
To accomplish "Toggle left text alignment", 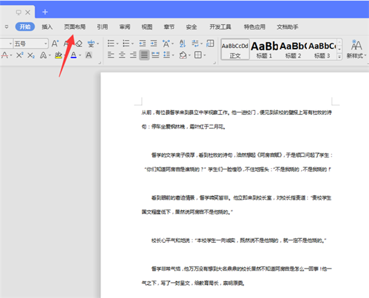I will pos(111,55).
